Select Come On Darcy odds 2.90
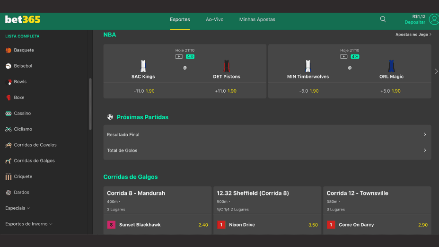This screenshot has width=439, height=247. pyautogui.click(x=423, y=225)
